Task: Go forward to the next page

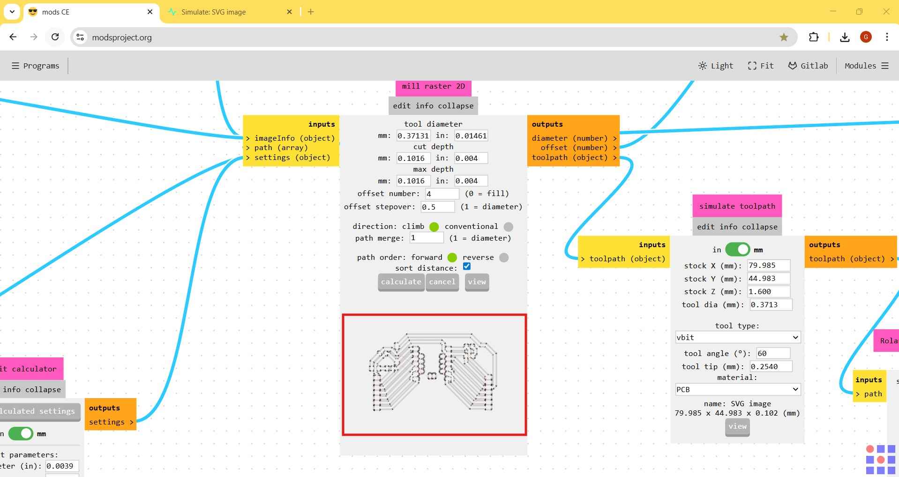Action: click(x=34, y=37)
